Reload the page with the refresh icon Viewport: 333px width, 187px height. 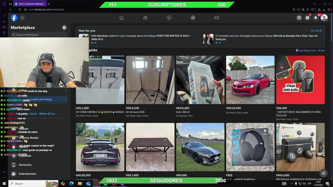[x=20, y=10]
